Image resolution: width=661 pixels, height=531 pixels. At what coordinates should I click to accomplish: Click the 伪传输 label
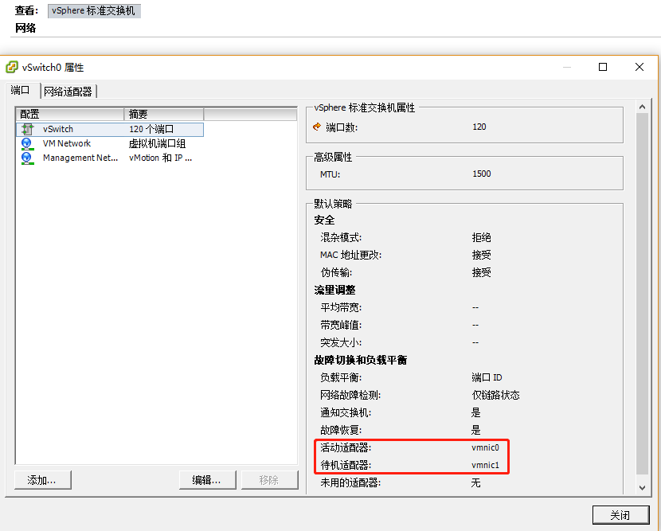click(x=336, y=272)
